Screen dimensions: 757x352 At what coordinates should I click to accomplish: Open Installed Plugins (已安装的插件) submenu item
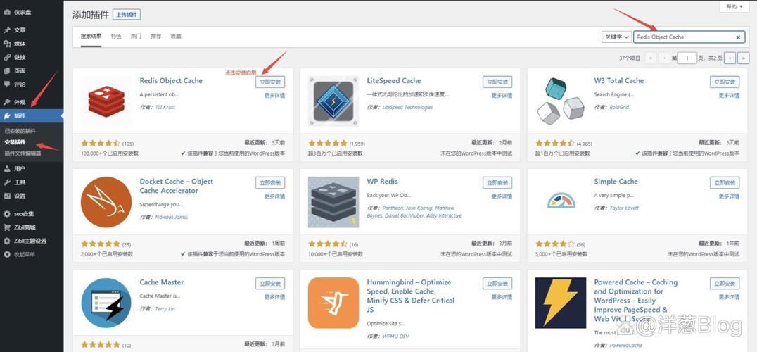pos(20,131)
